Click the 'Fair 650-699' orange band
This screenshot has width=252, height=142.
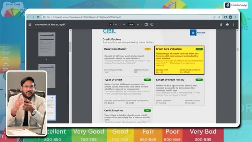pos(148,135)
